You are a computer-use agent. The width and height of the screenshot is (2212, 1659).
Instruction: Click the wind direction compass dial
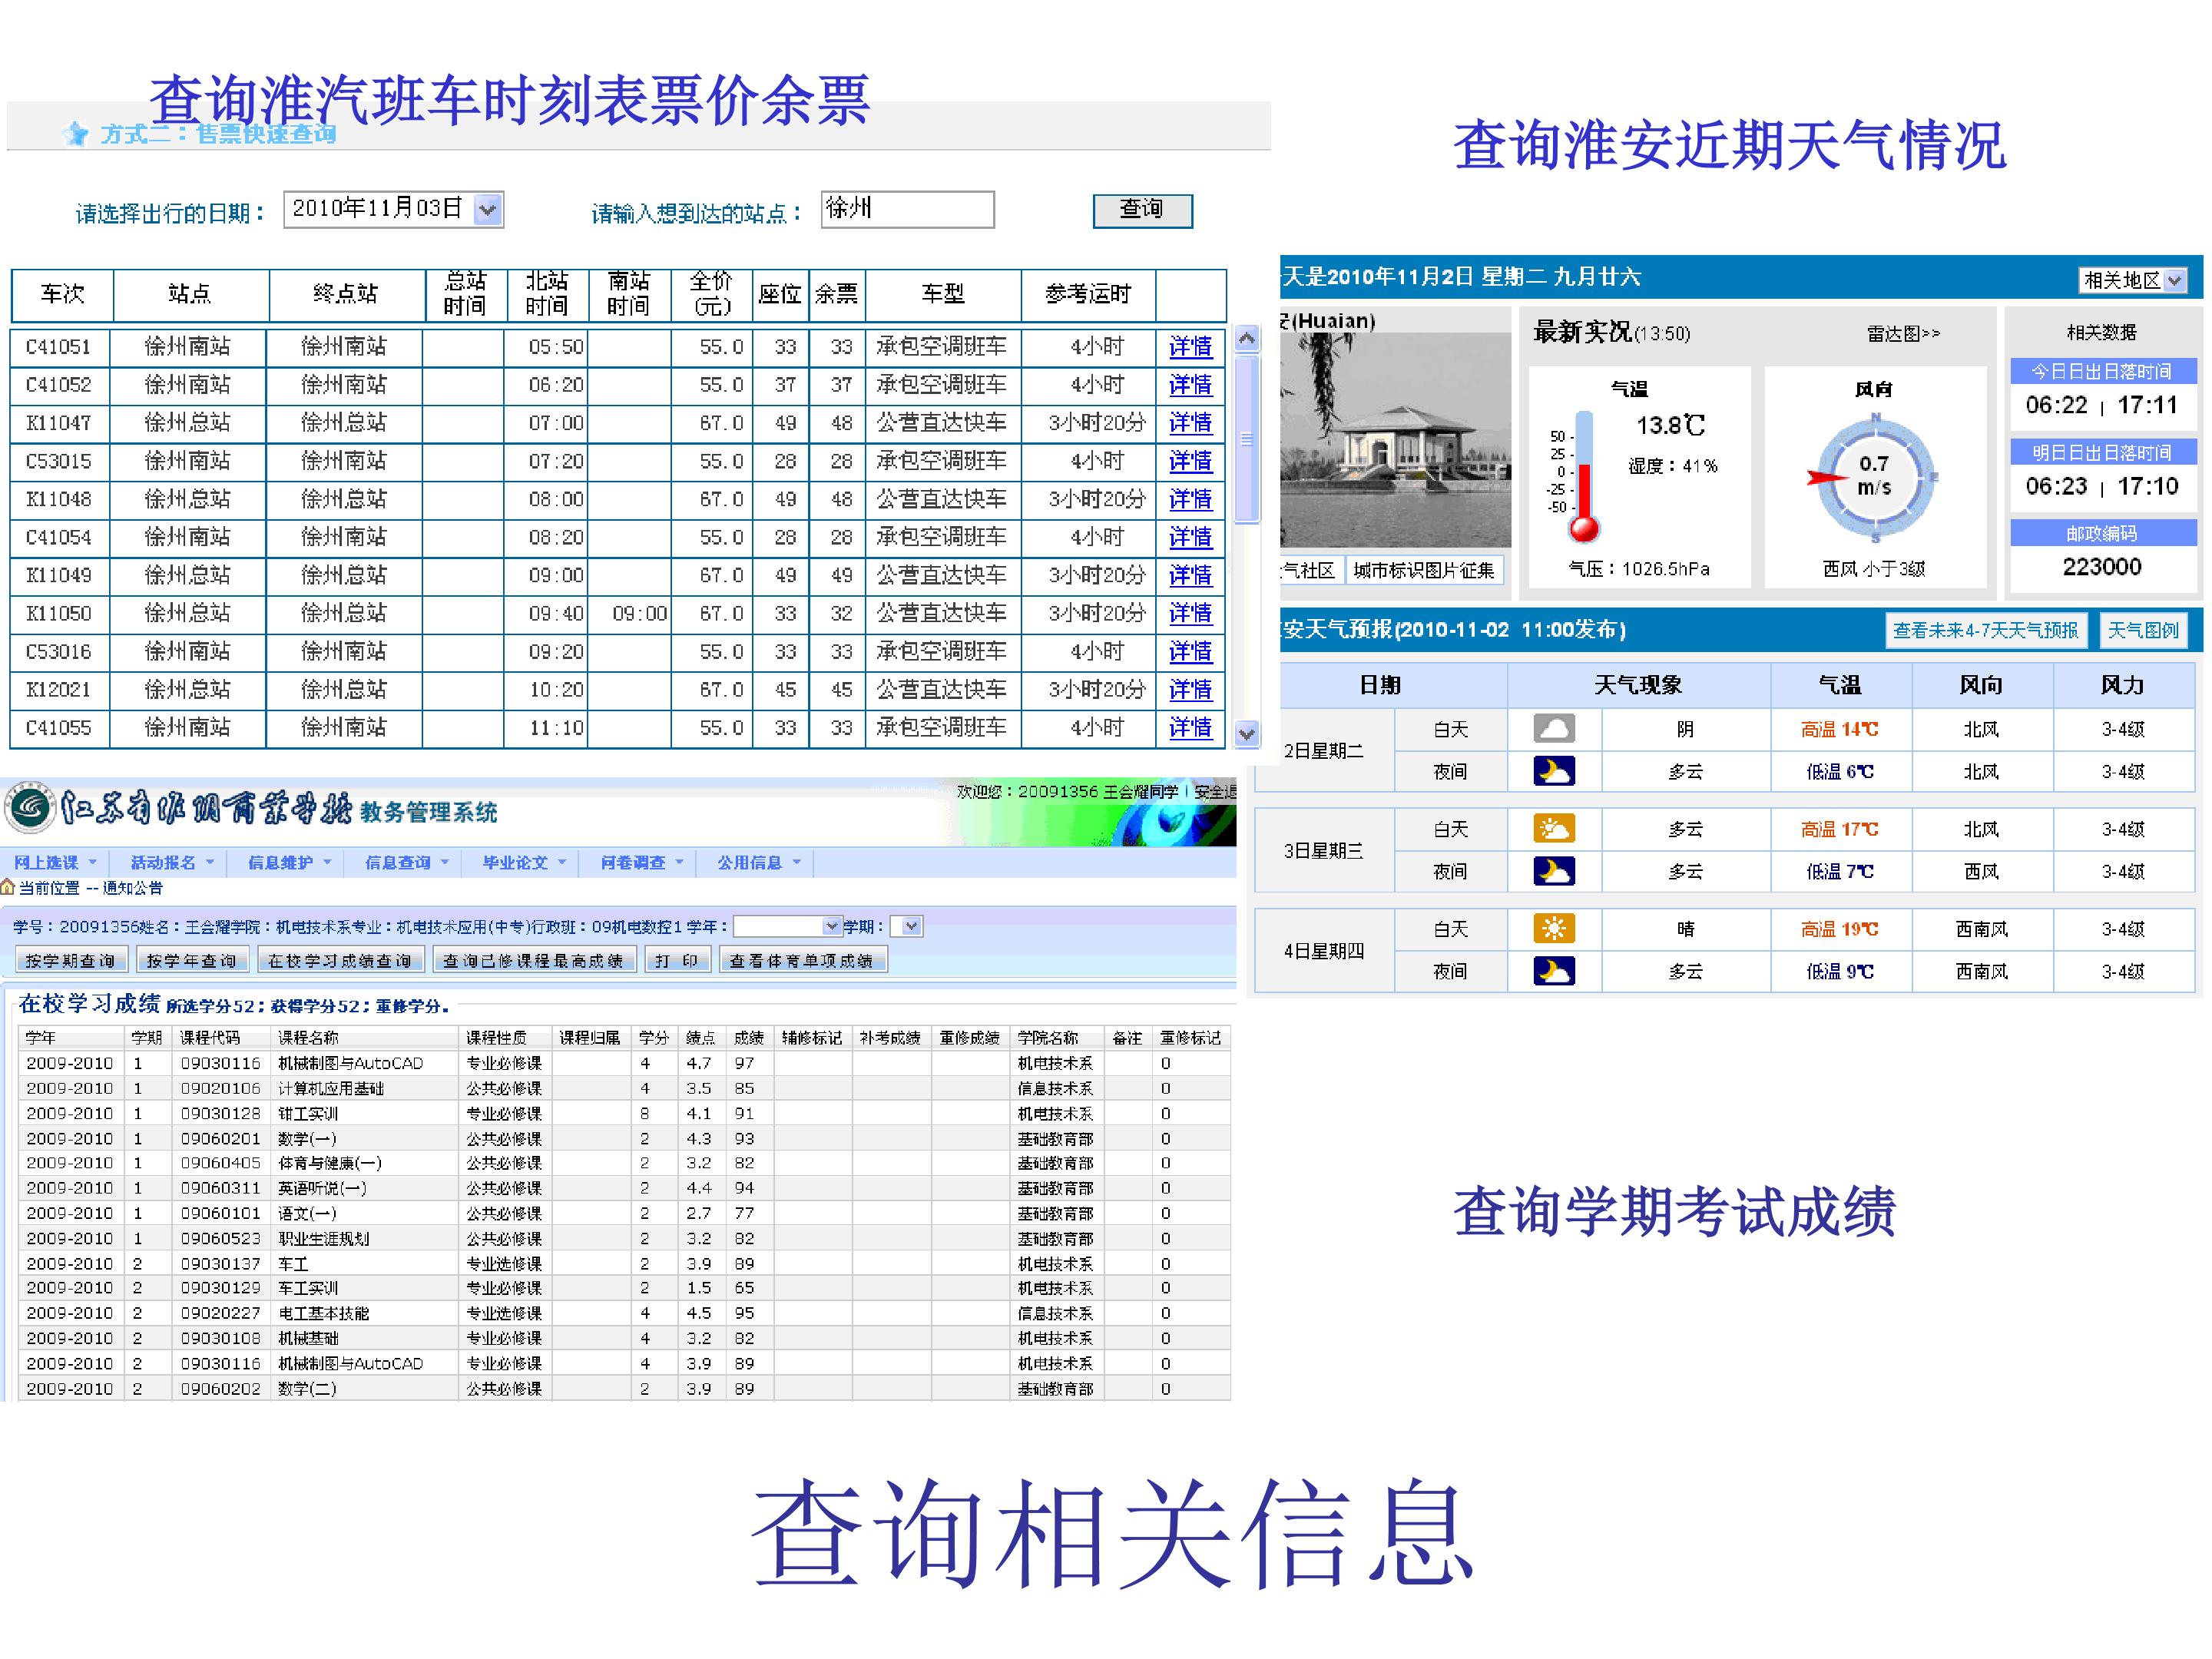tap(1873, 478)
